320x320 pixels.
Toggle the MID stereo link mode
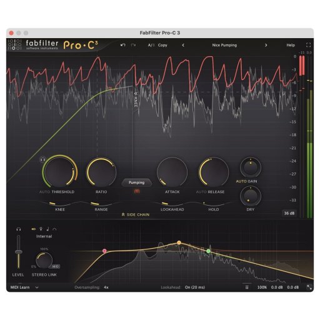point(55,266)
